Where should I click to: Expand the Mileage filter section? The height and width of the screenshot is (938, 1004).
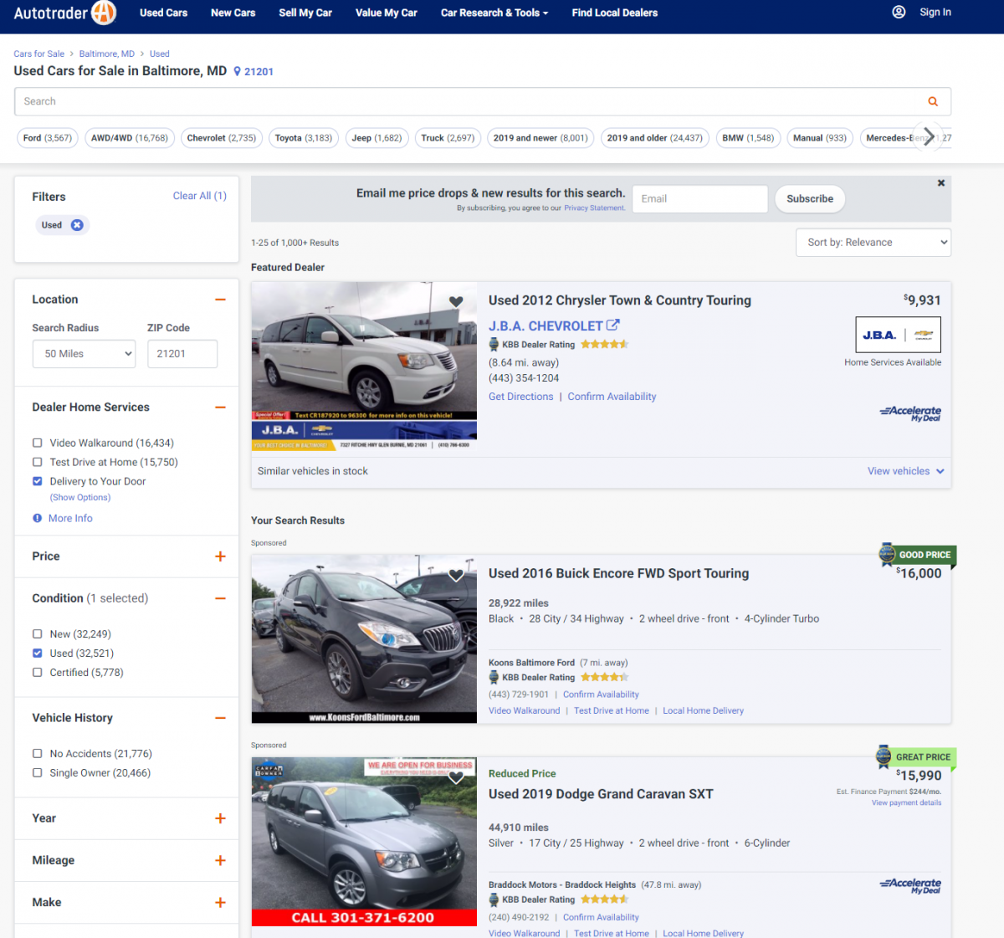tap(220, 860)
